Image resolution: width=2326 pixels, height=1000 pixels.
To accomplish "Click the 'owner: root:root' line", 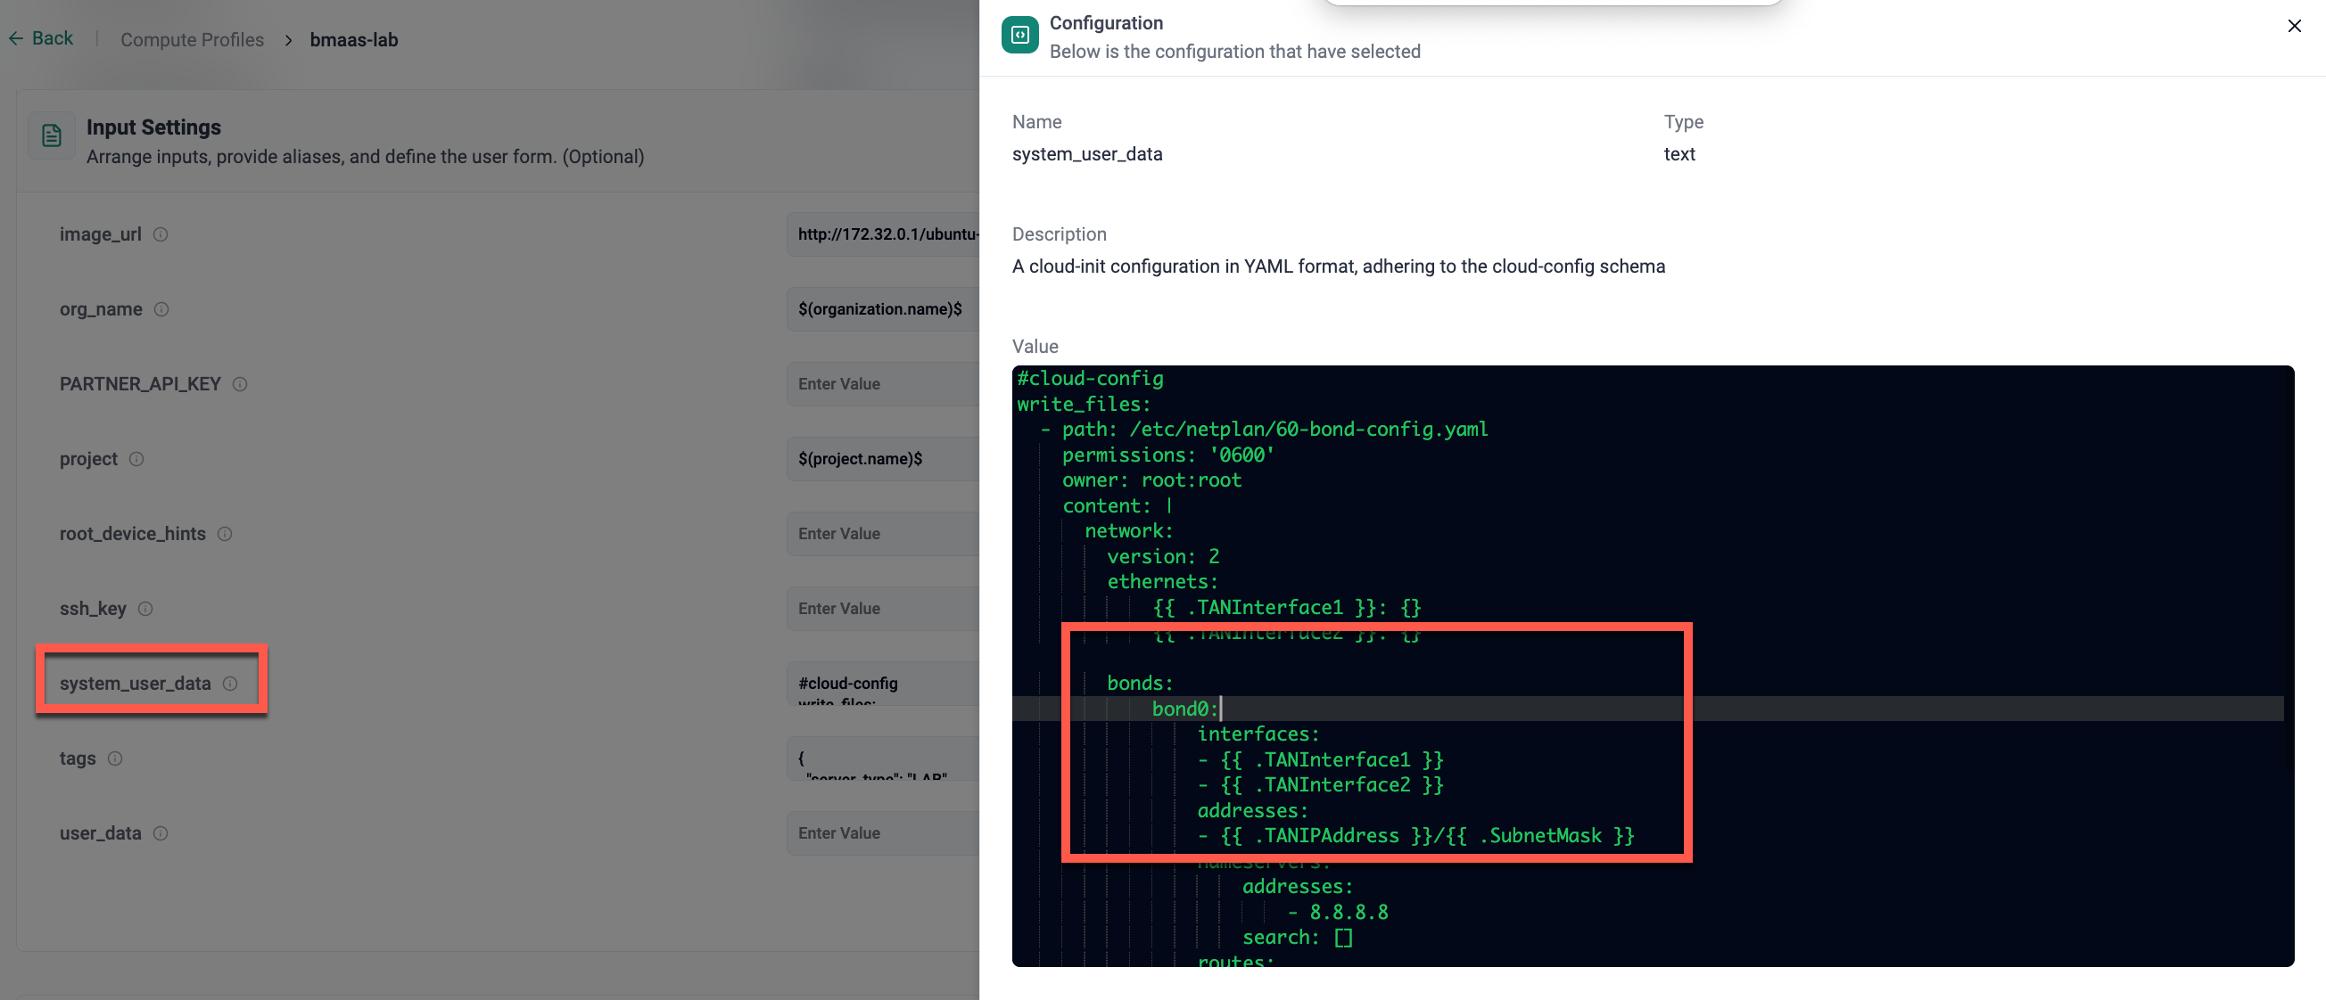I will click(1152, 481).
